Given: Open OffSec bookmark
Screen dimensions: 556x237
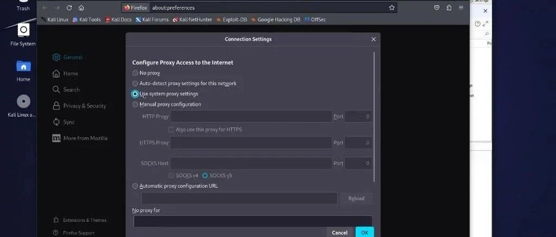Looking at the screenshot, I should [315, 20].
